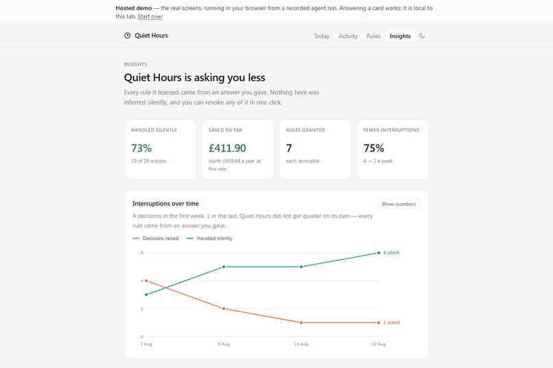553x368 pixels.
Task: Click the 'Hosted demo' banner text
Action: 134,8
